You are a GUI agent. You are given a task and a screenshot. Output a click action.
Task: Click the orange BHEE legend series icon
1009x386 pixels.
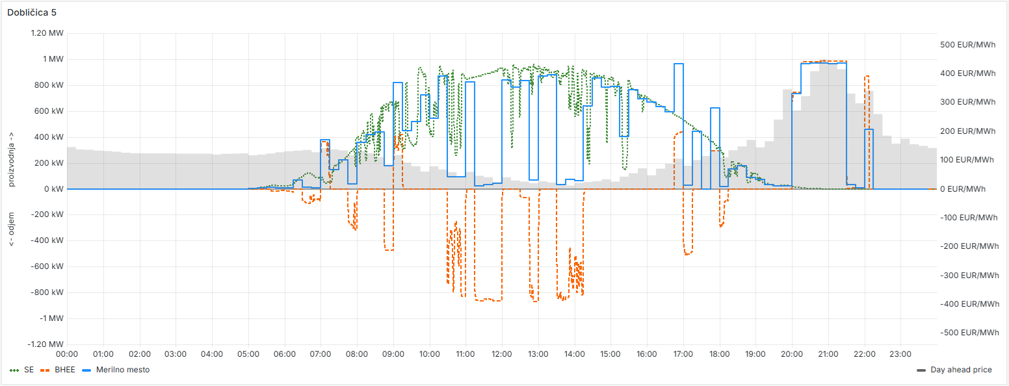(x=45, y=370)
